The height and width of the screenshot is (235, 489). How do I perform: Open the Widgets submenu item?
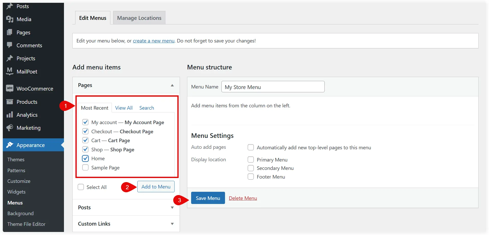click(x=16, y=192)
